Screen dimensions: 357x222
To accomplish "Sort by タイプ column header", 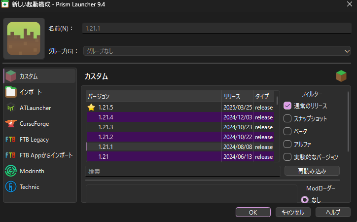I will [x=264, y=96].
